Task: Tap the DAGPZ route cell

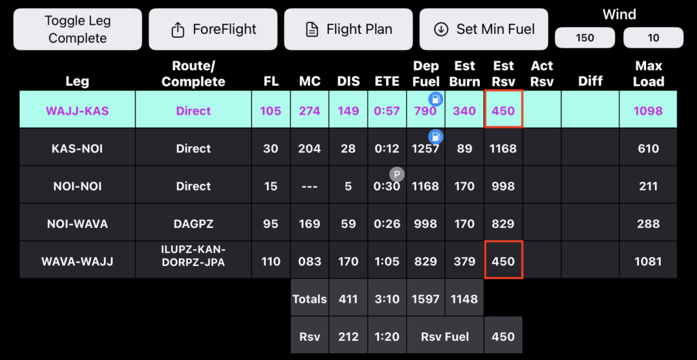Action: (193, 223)
